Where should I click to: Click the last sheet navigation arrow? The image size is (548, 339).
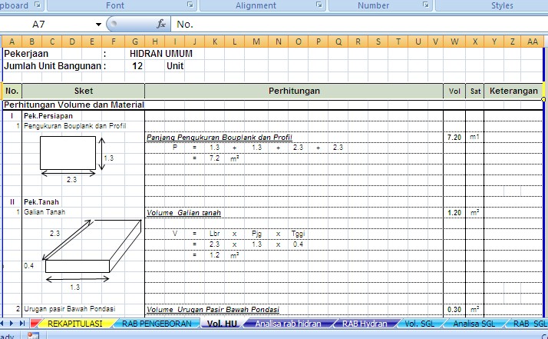point(22,323)
